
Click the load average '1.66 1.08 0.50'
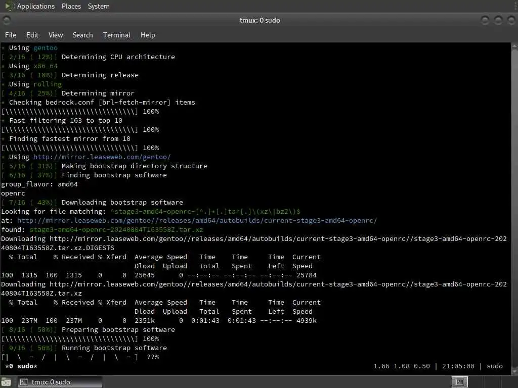[x=402, y=366]
